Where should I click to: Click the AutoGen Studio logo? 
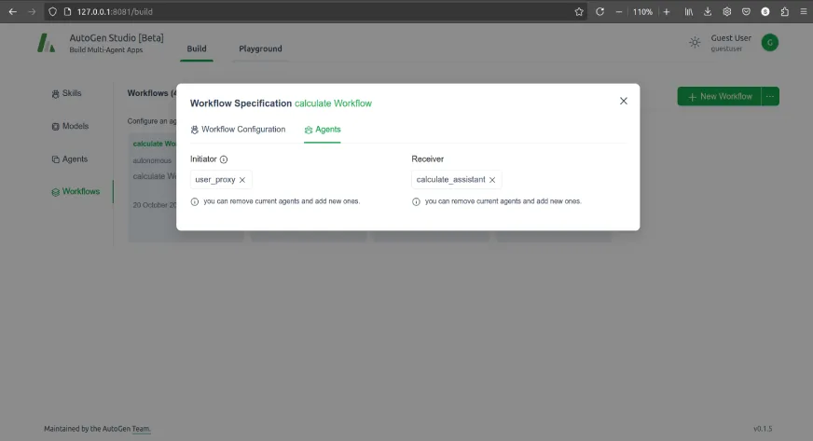coord(46,43)
